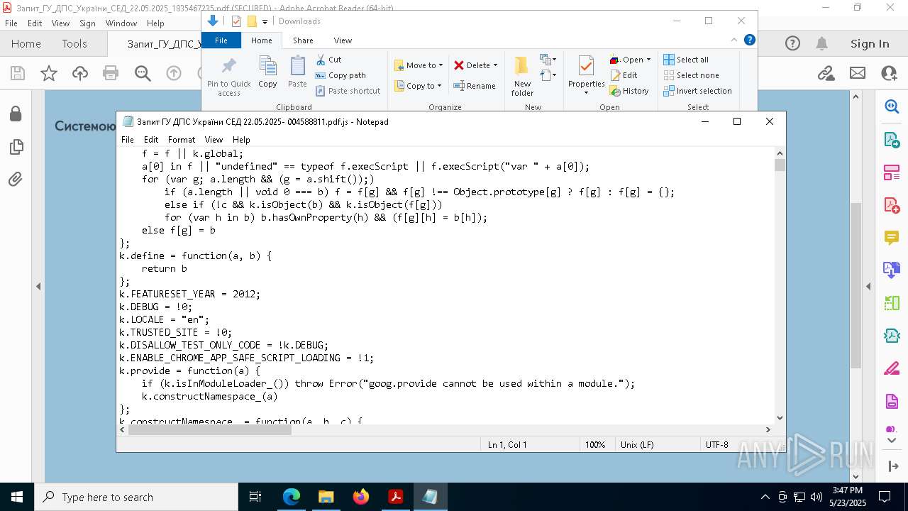Open Acrobat Tools tab

(74, 44)
